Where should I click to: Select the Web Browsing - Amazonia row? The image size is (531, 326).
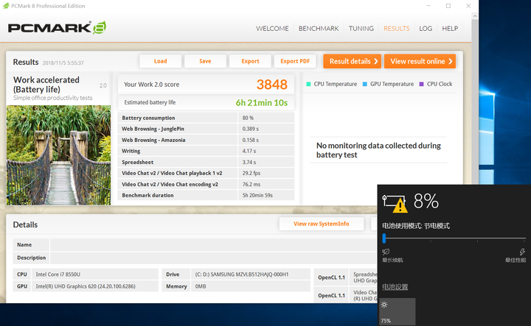[206, 140]
